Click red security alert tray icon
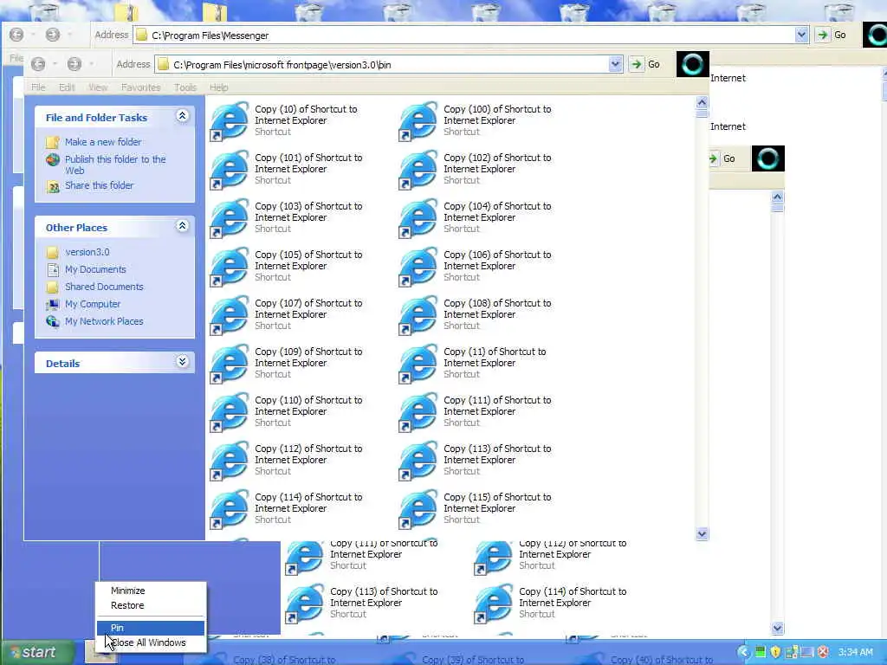This screenshot has width=887, height=665. (x=823, y=652)
